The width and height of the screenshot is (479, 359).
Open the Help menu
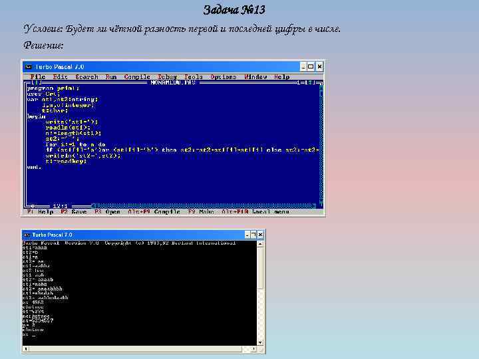[x=281, y=77]
